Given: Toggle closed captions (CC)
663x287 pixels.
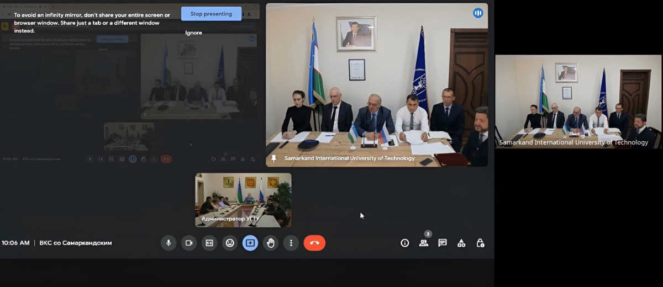Looking at the screenshot, I should (209, 243).
